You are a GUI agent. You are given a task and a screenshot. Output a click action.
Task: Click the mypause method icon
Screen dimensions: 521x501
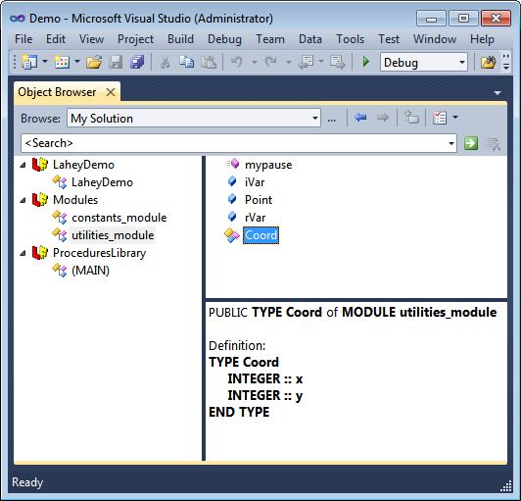pyautogui.click(x=232, y=164)
